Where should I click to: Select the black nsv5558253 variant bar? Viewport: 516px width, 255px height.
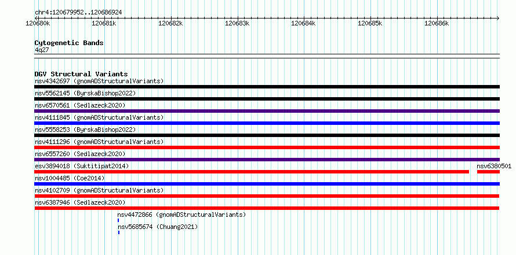point(267,135)
